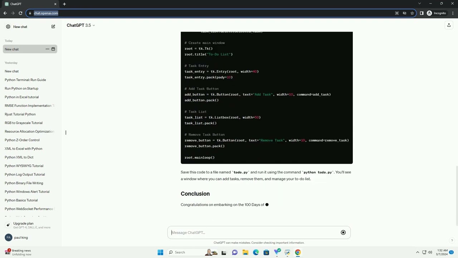Click the Chrome icon in the taskbar

(298, 252)
